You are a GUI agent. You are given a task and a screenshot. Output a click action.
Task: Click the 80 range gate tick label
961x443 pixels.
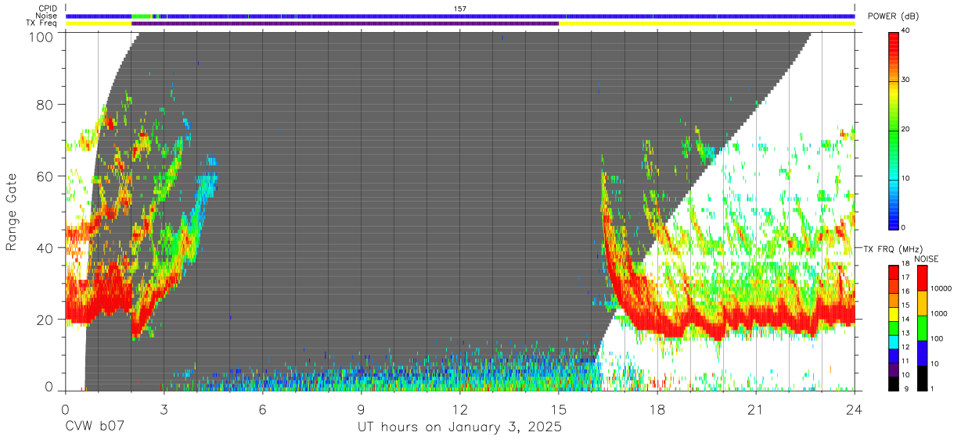46,104
